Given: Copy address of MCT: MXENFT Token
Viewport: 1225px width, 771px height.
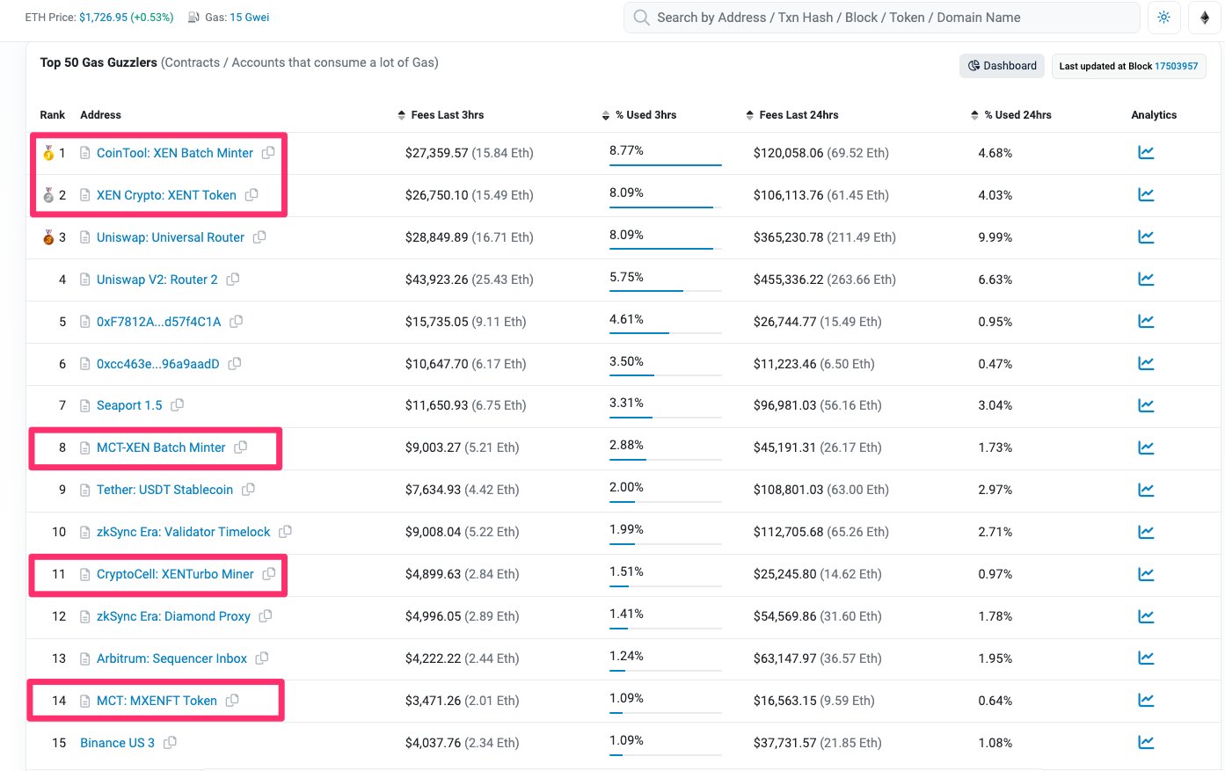Looking at the screenshot, I should point(232,700).
